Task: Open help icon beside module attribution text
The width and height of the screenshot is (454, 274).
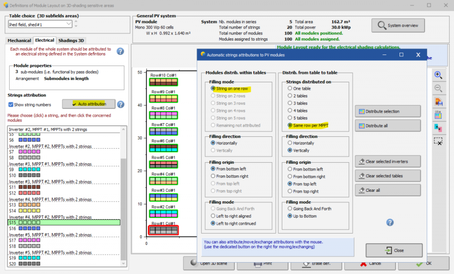Action: pos(120,51)
